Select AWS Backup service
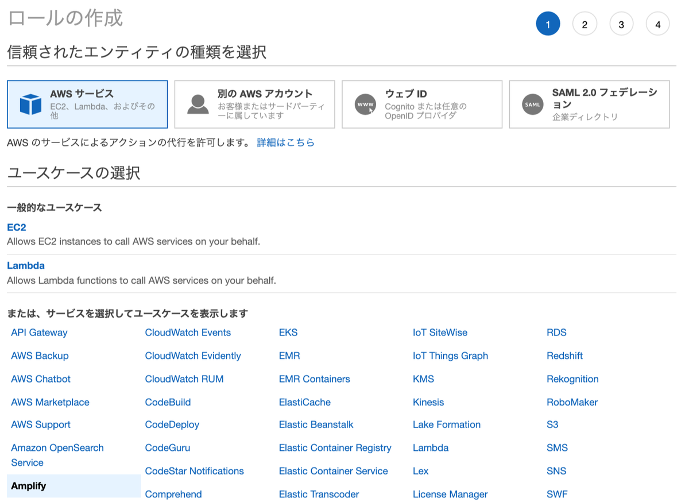This screenshot has width=689, height=502. tap(40, 356)
